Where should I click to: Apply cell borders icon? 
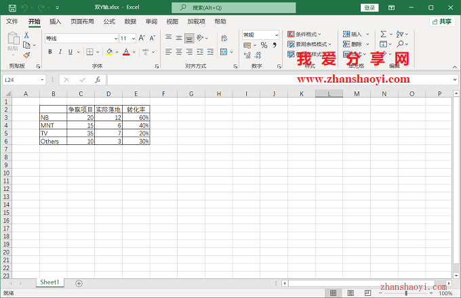[x=89, y=52]
